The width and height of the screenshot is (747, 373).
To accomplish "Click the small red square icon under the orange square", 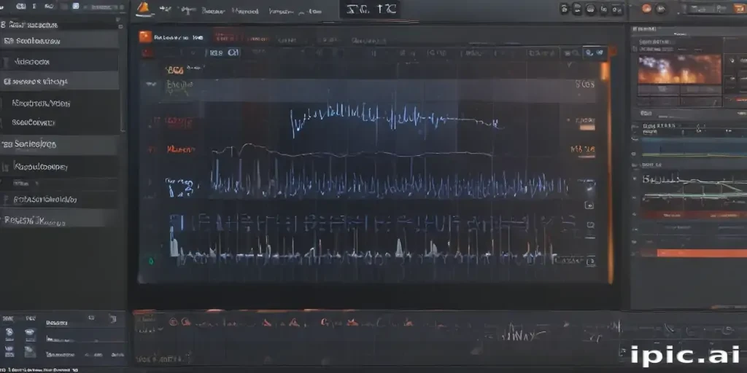I will (x=147, y=52).
